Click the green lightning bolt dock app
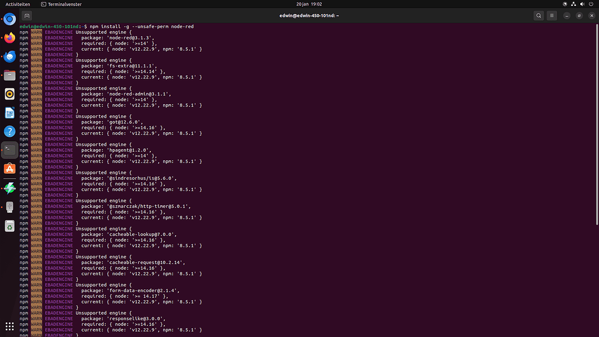 point(9,188)
